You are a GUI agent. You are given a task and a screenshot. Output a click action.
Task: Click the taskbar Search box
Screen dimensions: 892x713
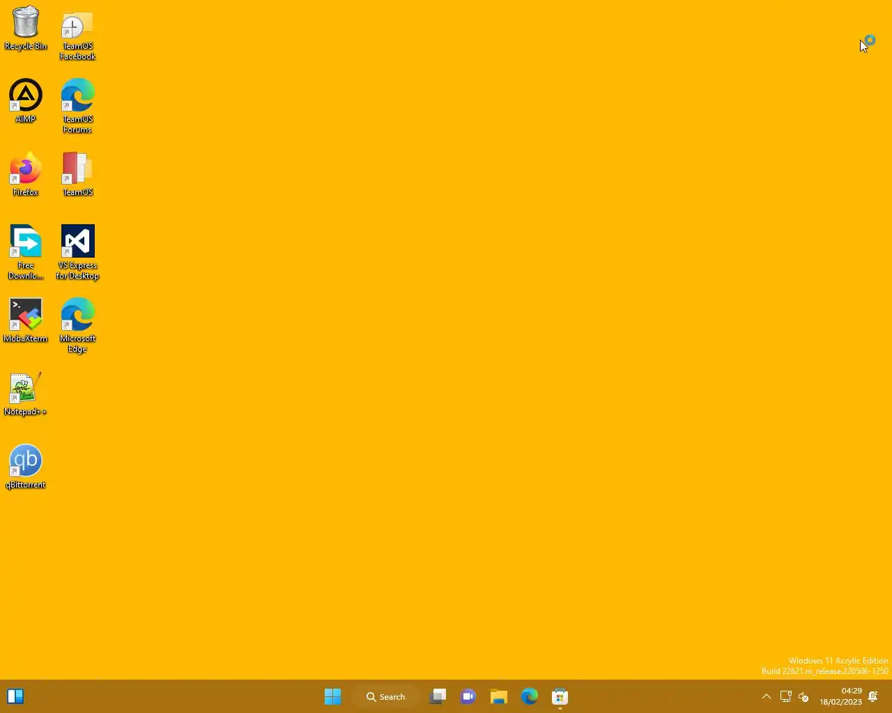tap(385, 696)
